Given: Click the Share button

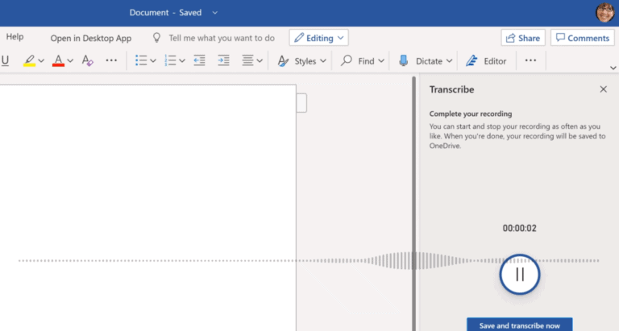Looking at the screenshot, I should coord(523,38).
